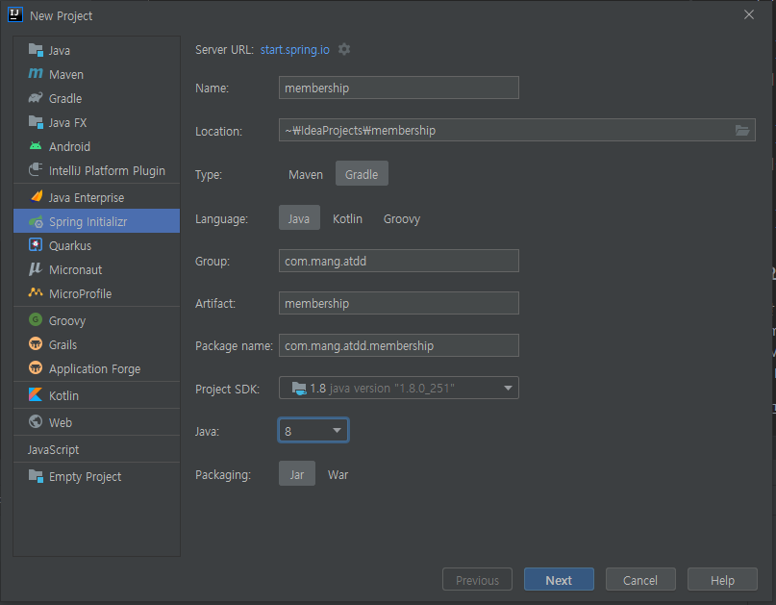Click the Maven 'm' icon
The height and width of the screenshot is (605, 776).
coord(36,74)
